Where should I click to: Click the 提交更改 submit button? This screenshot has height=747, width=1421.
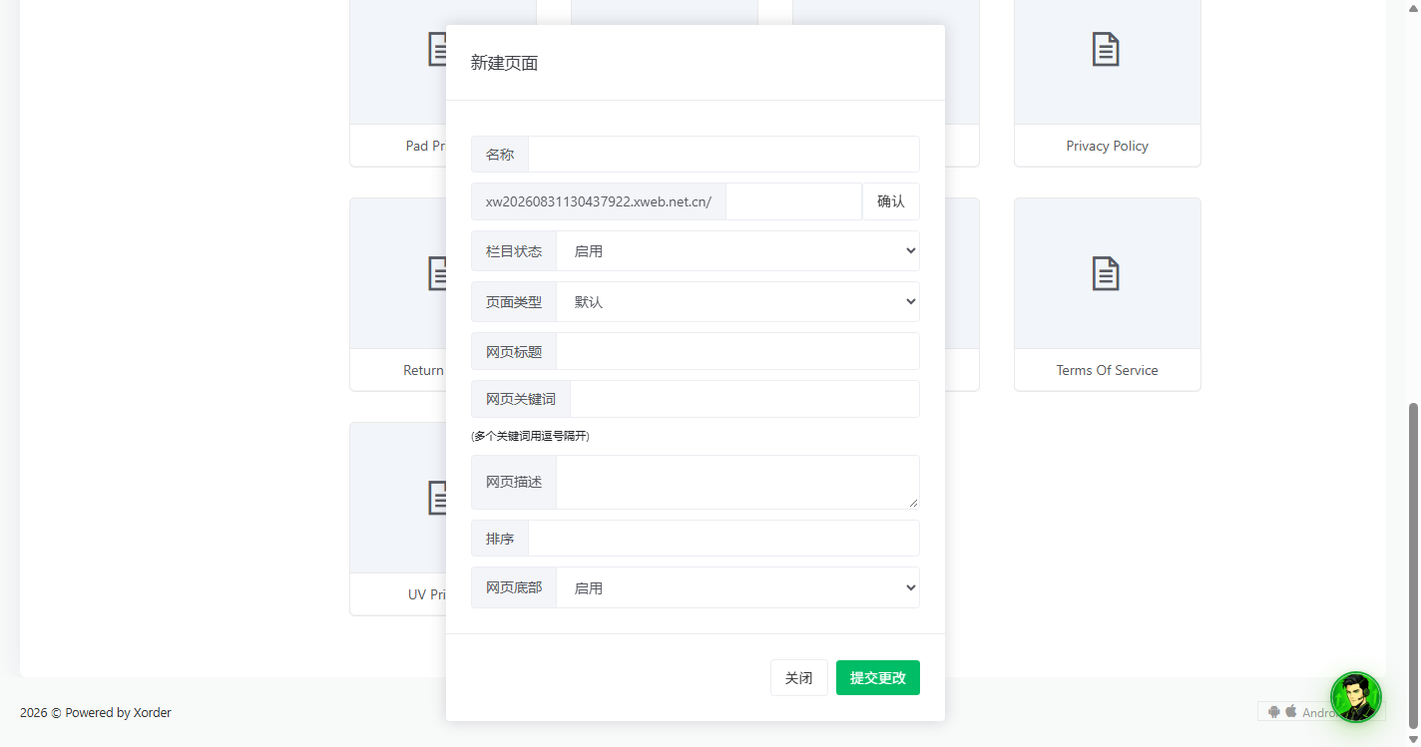click(x=878, y=678)
